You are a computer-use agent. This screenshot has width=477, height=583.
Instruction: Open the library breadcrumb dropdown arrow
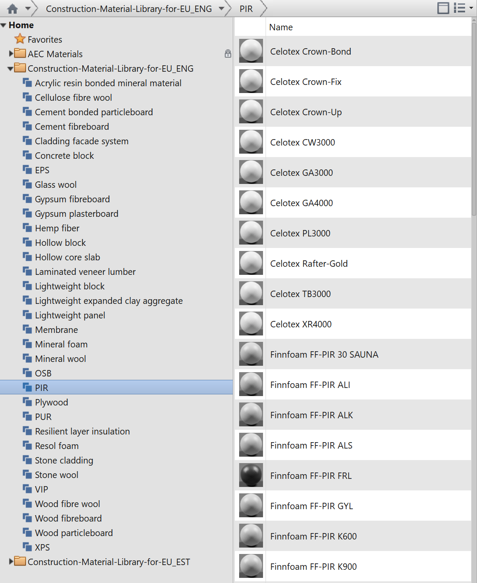(x=222, y=9)
